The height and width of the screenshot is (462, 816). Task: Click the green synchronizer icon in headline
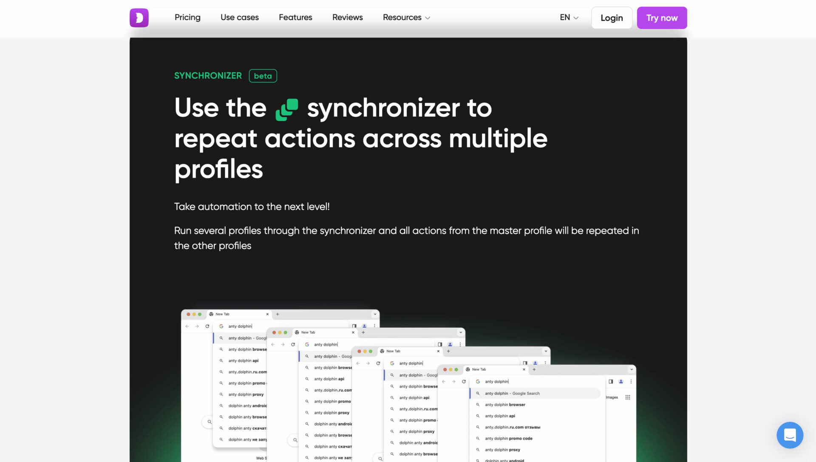(287, 109)
